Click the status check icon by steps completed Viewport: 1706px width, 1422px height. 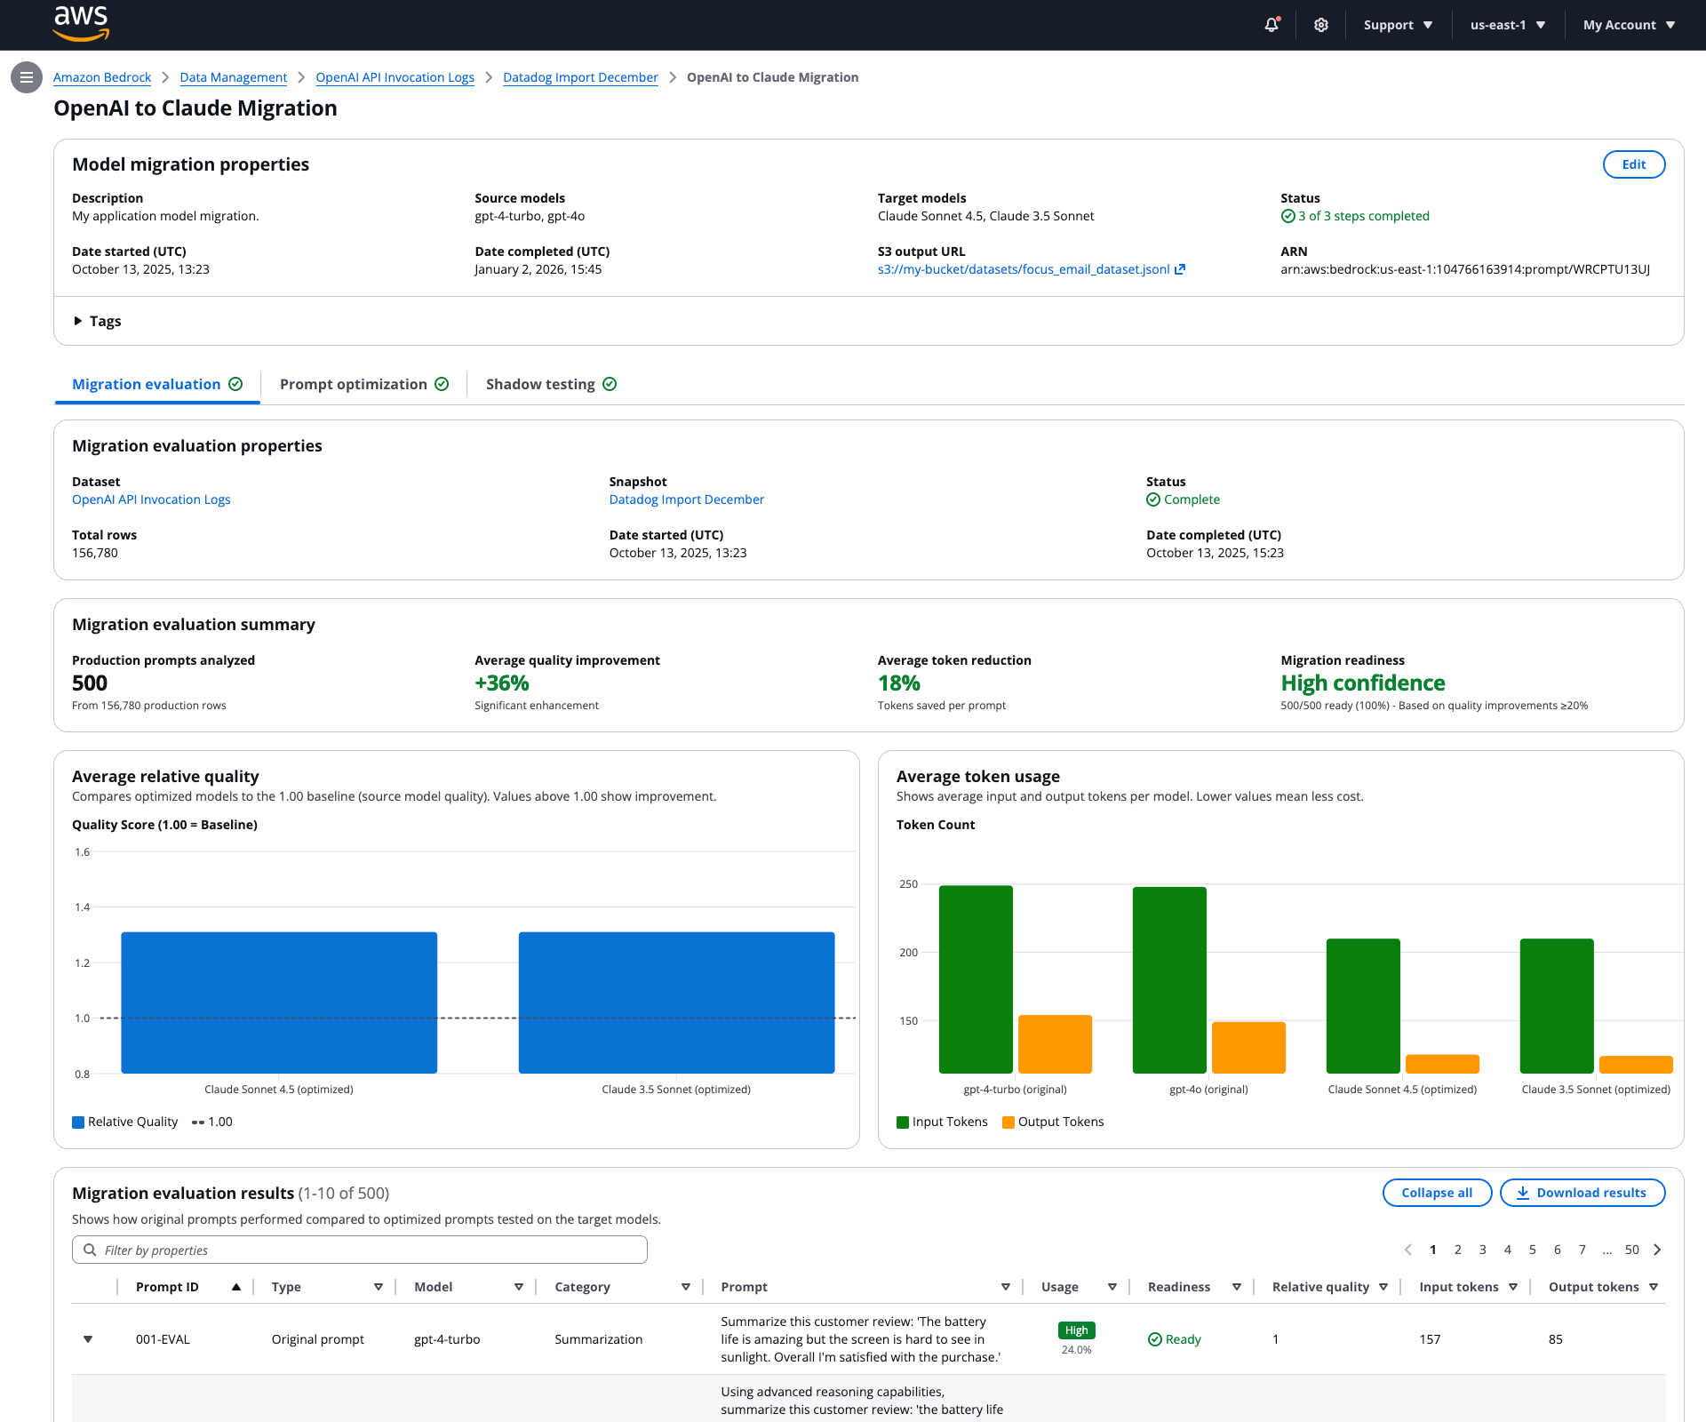1287,216
